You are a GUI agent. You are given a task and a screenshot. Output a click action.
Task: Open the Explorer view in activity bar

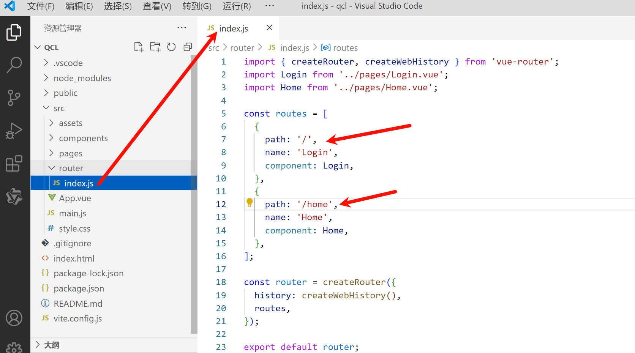tap(14, 32)
